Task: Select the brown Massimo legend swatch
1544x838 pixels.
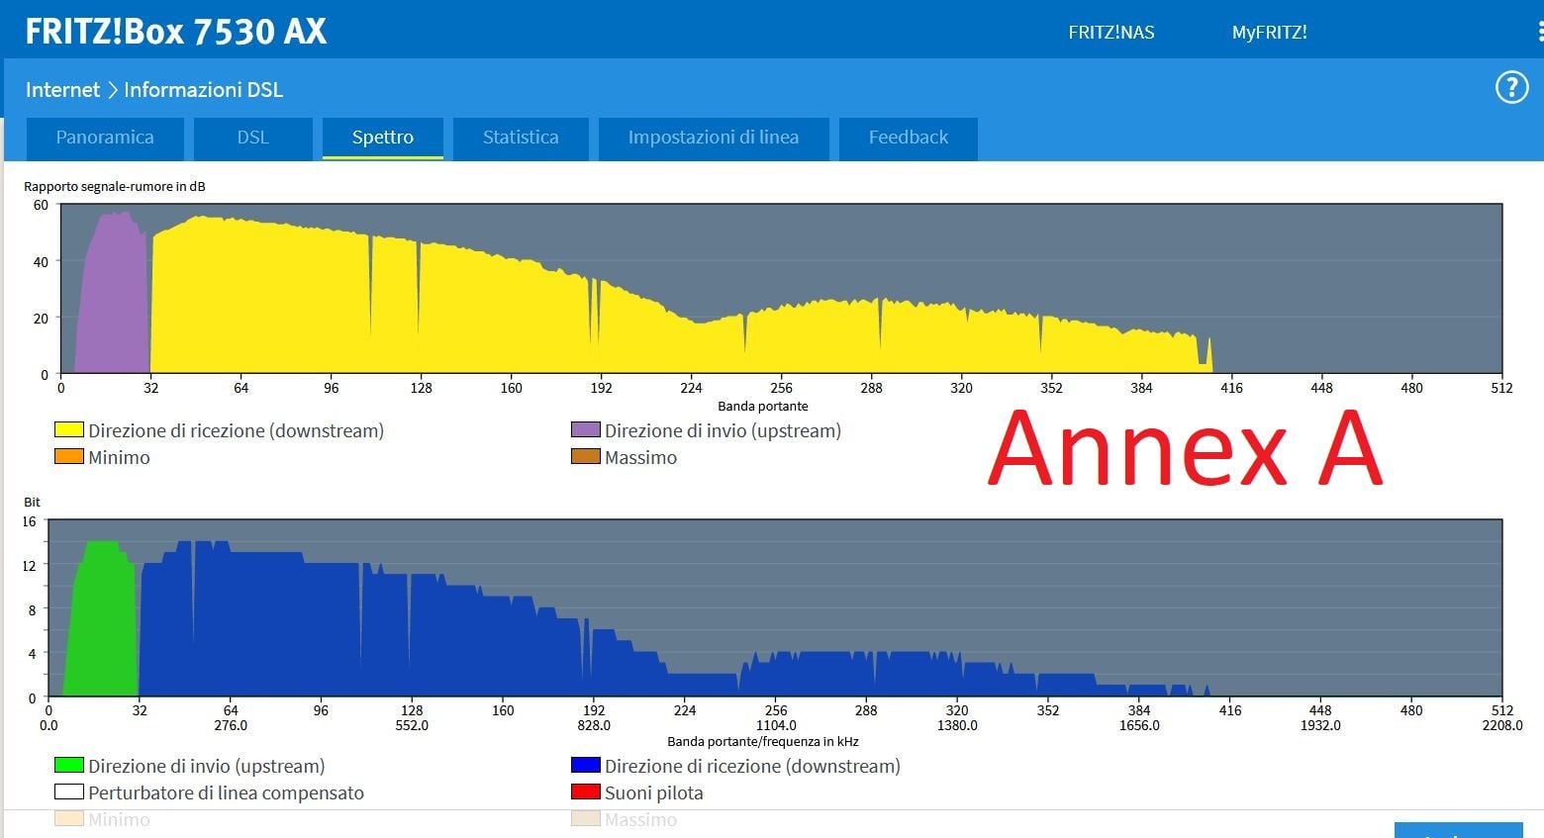Action: [x=586, y=457]
